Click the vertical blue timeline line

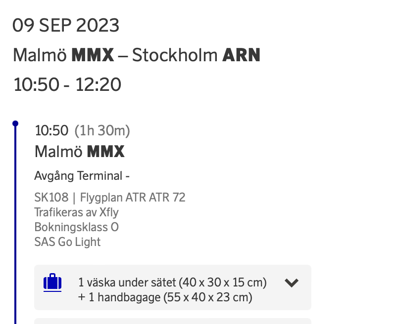[15, 222]
